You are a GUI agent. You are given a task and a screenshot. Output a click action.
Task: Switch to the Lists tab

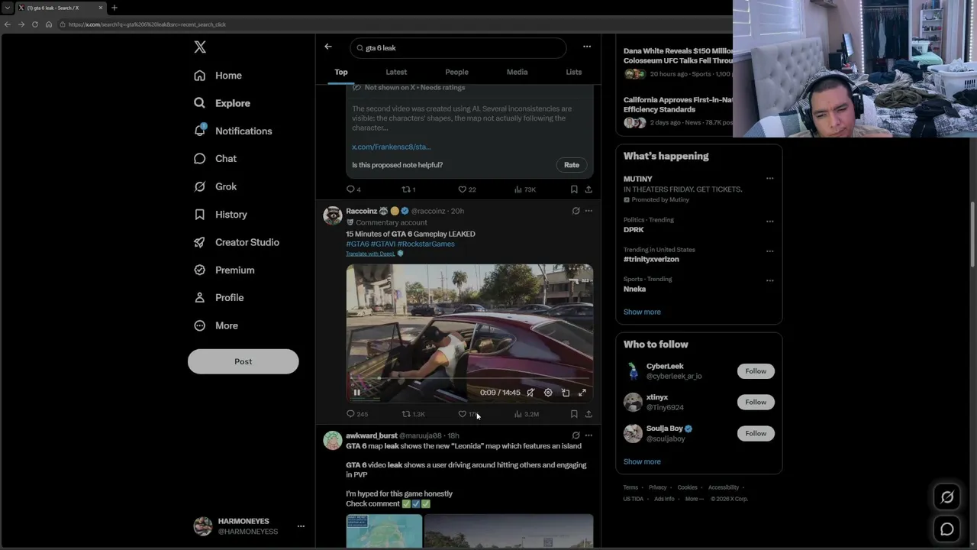point(574,72)
